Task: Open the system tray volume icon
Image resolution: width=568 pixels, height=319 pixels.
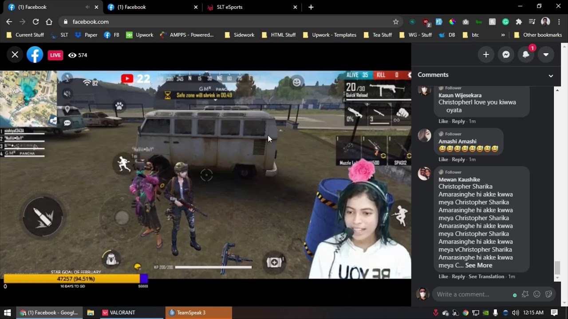Action: pos(515,313)
